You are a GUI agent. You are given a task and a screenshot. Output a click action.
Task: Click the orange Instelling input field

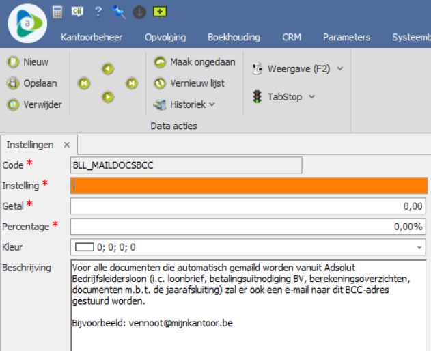[x=249, y=186]
